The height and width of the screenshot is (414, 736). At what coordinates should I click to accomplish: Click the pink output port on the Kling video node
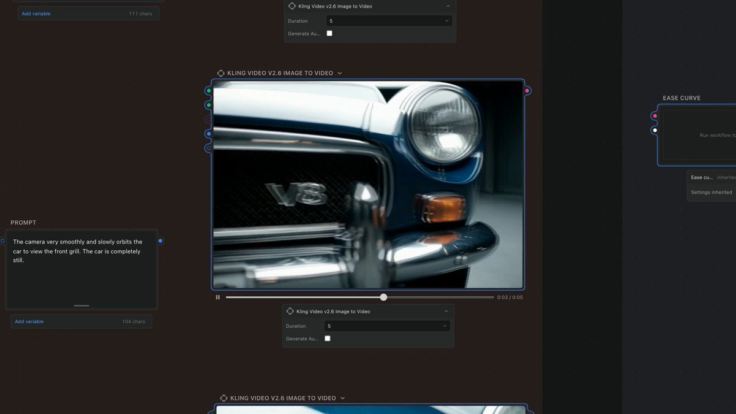(x=527, y=91)
